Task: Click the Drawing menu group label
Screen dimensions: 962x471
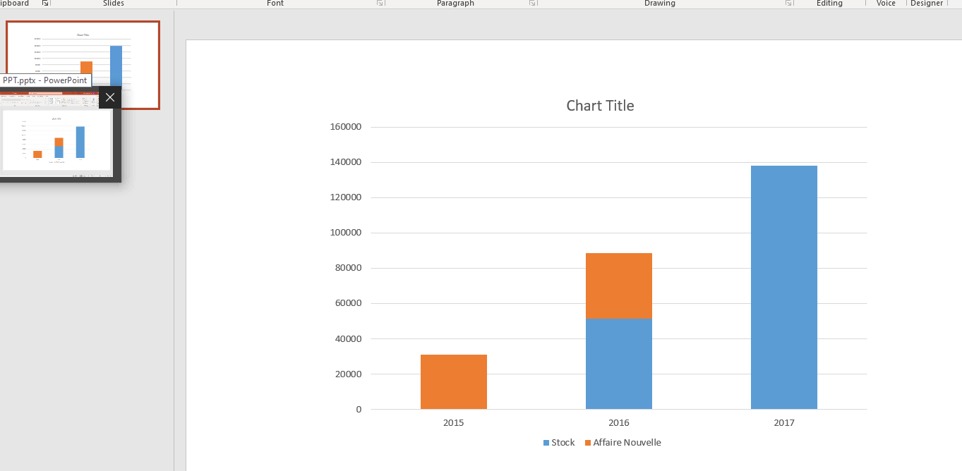Action: point(659,3)
